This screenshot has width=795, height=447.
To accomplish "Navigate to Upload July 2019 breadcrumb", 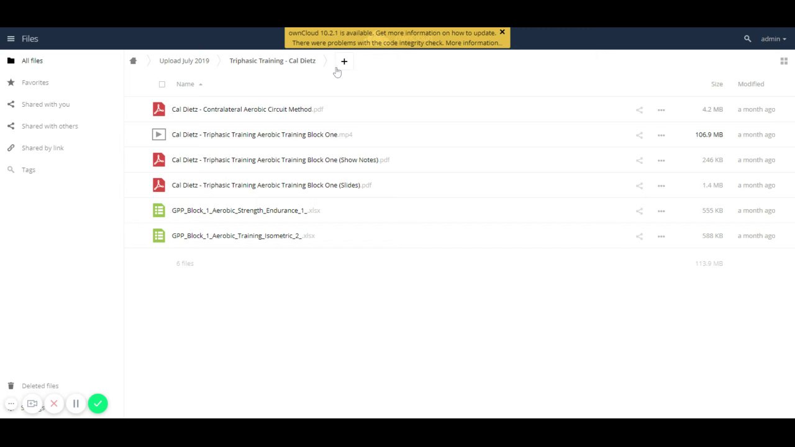I will (x=184, y=61).
